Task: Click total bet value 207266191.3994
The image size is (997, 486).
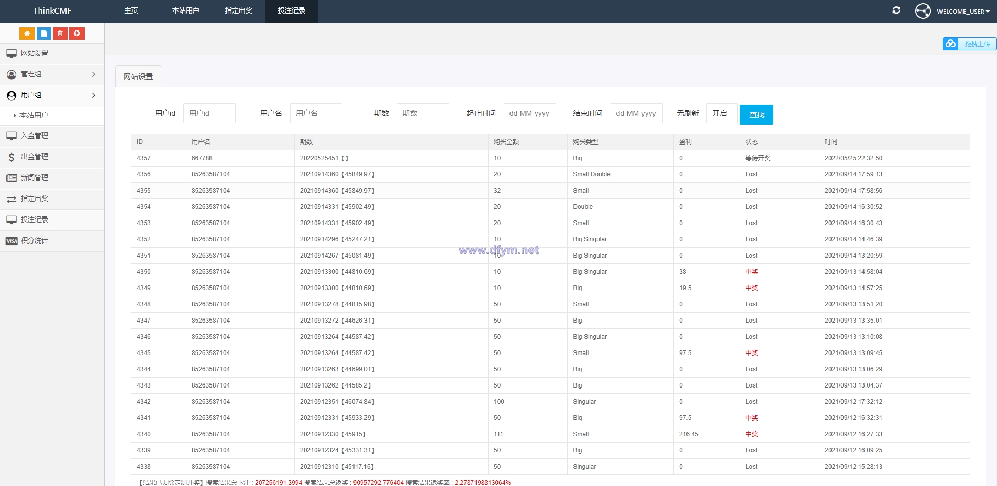Action: [278, 483]
